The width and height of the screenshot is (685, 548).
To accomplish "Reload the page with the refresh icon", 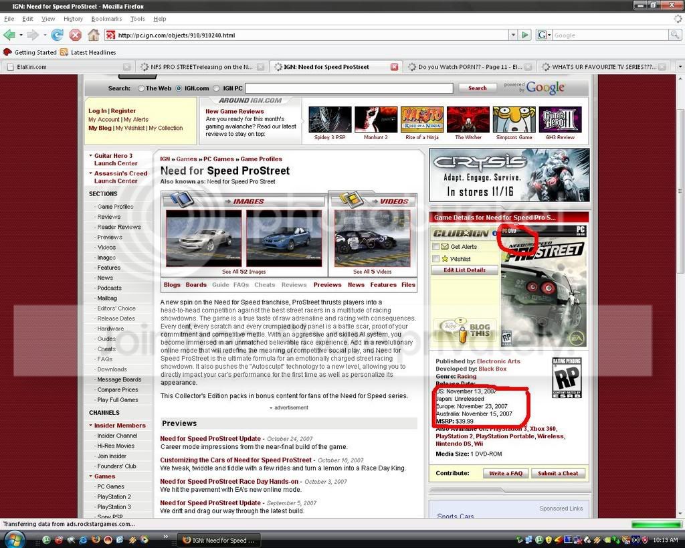I will 58,35.
